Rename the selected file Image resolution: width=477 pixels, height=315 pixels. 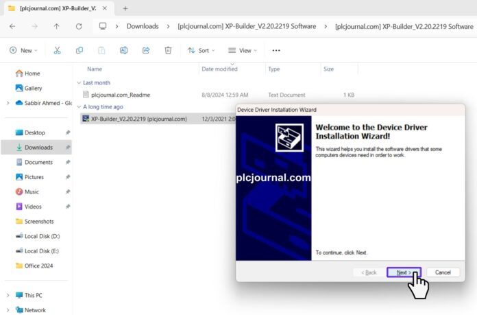pyautogui.click(x=124, y=51)
